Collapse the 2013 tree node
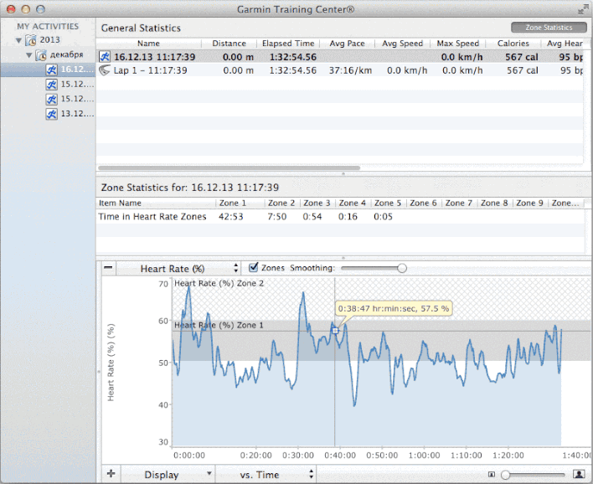The image size is (593, 484). [x=18, y=40]
